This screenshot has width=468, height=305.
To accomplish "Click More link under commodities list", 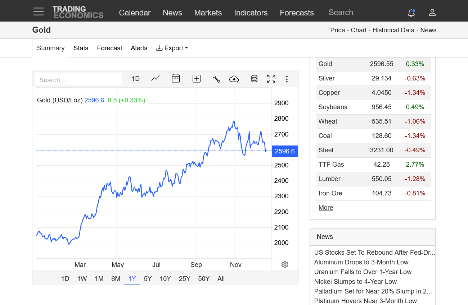I will point(326,208).
